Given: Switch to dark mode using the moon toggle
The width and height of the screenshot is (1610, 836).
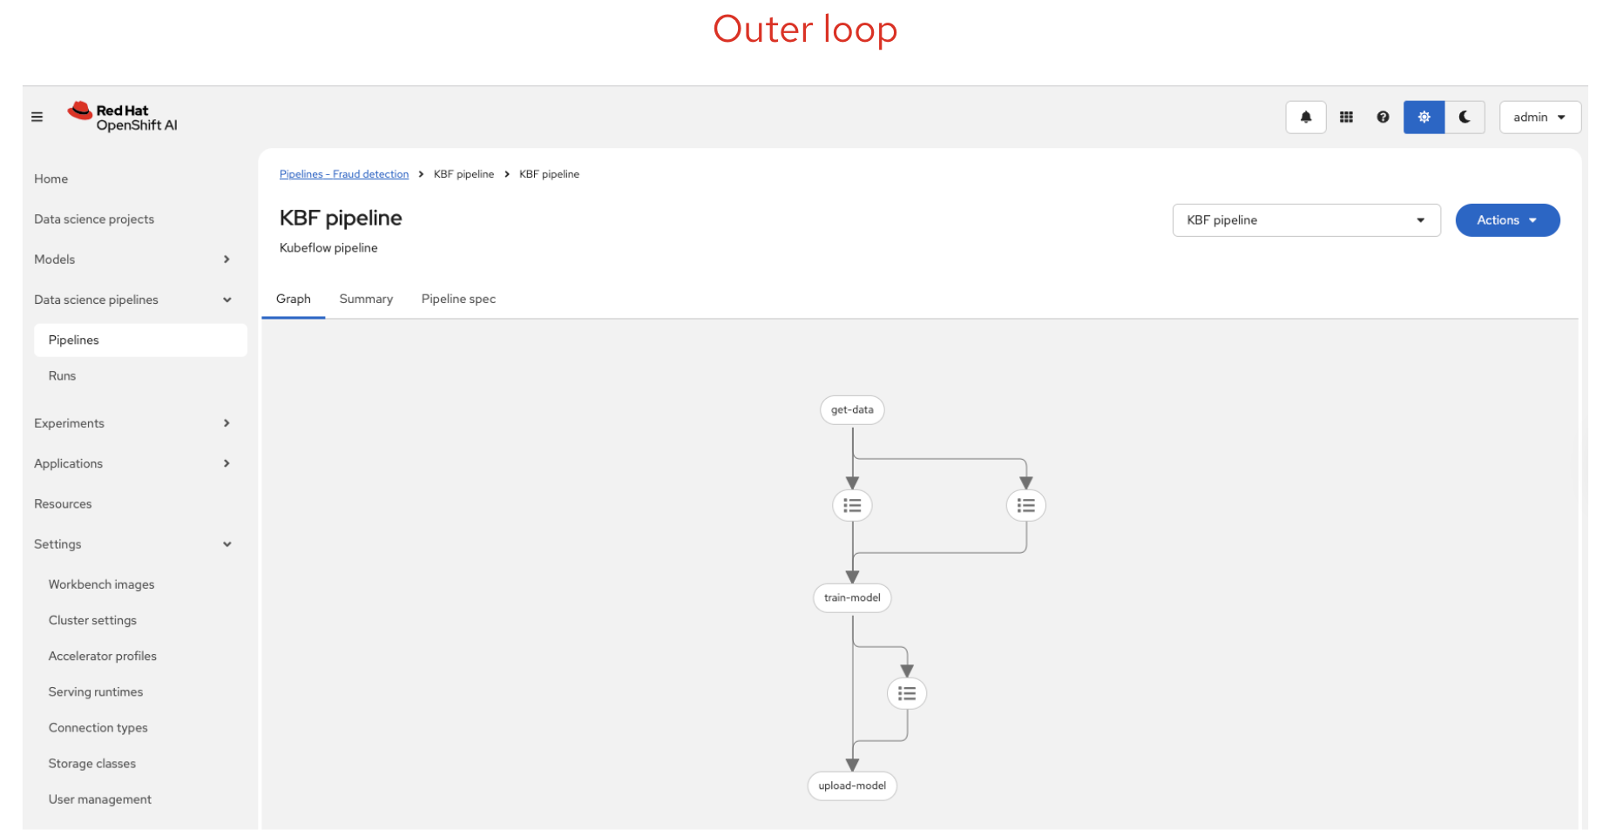Looking at the screenshot, I should click(x=1465, y=117).
